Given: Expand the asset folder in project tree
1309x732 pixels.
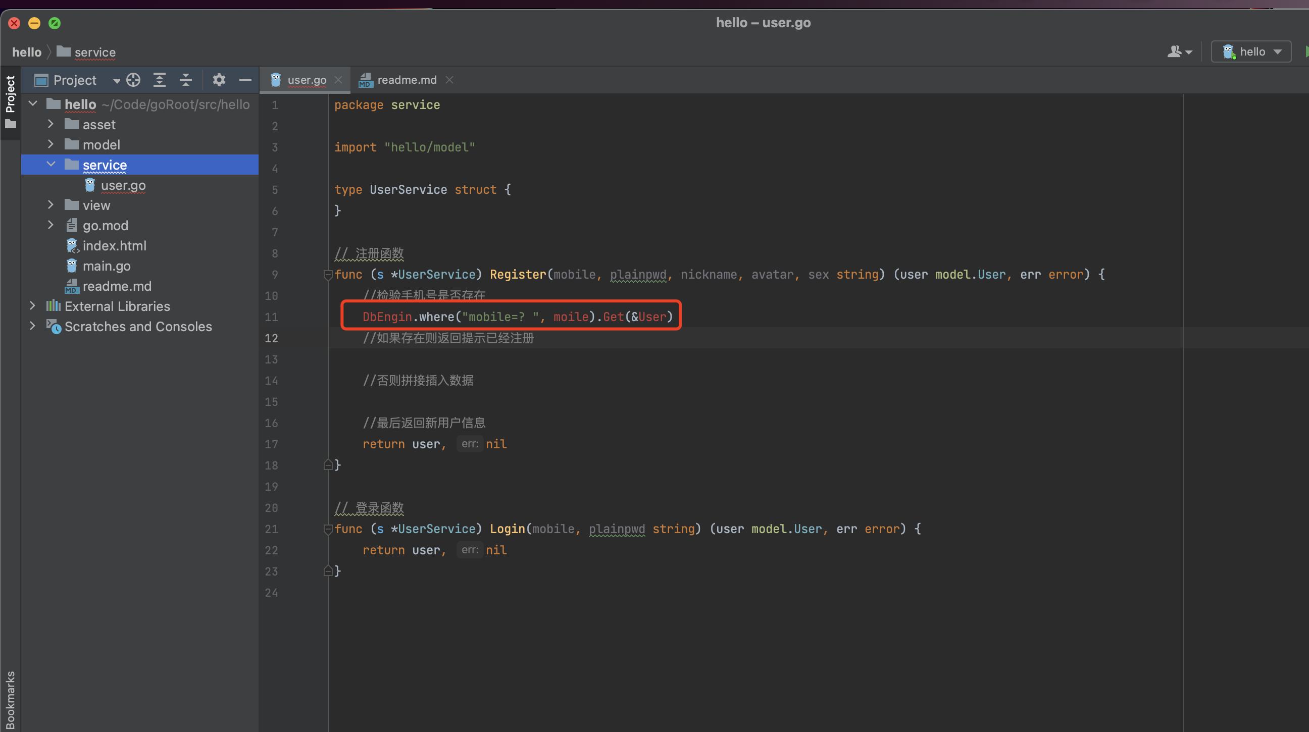Looking at the screenshot, I should [x=49, y=124].
